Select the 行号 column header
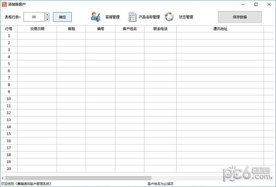Viewport: 276px width, 187px height. tap(9, 29)
